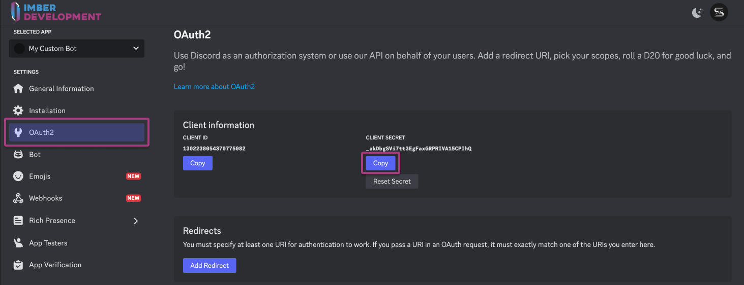
Task: Open the My Custom Bot app dropdown
Action: (x=77, y=49)
